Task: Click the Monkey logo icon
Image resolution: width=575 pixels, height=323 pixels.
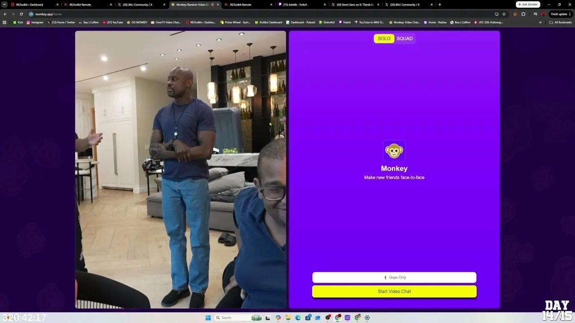Action: [x=394, y=151]
